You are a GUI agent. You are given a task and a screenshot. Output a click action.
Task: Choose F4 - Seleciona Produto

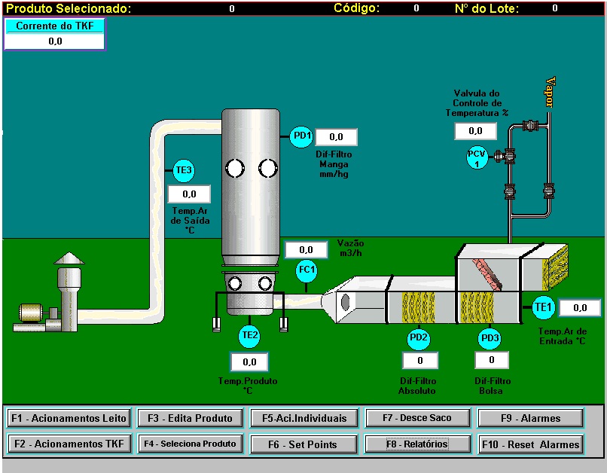pos(191,444)
